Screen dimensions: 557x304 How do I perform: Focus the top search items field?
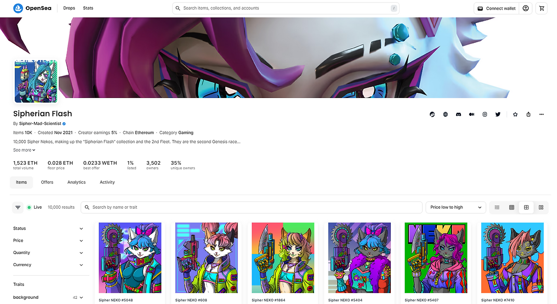pyautogui.click(x=286, y=8)
